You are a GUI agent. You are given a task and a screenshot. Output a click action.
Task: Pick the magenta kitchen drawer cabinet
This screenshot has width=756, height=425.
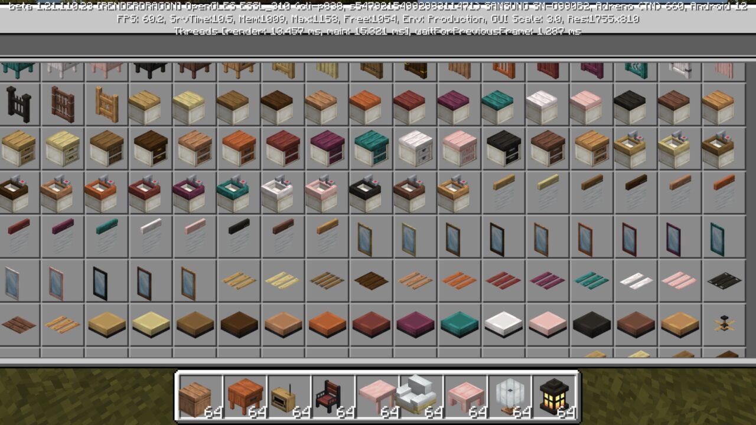[x=327, y=148]
